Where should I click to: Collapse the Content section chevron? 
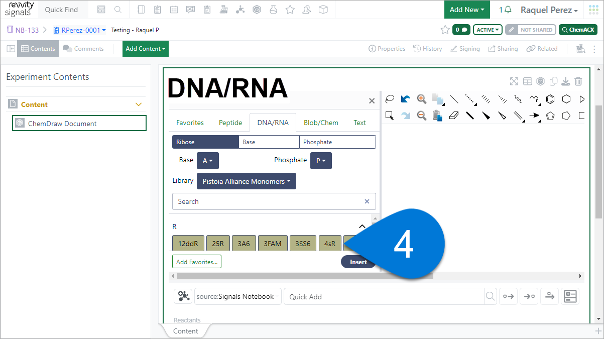click(x=139, y=104)
